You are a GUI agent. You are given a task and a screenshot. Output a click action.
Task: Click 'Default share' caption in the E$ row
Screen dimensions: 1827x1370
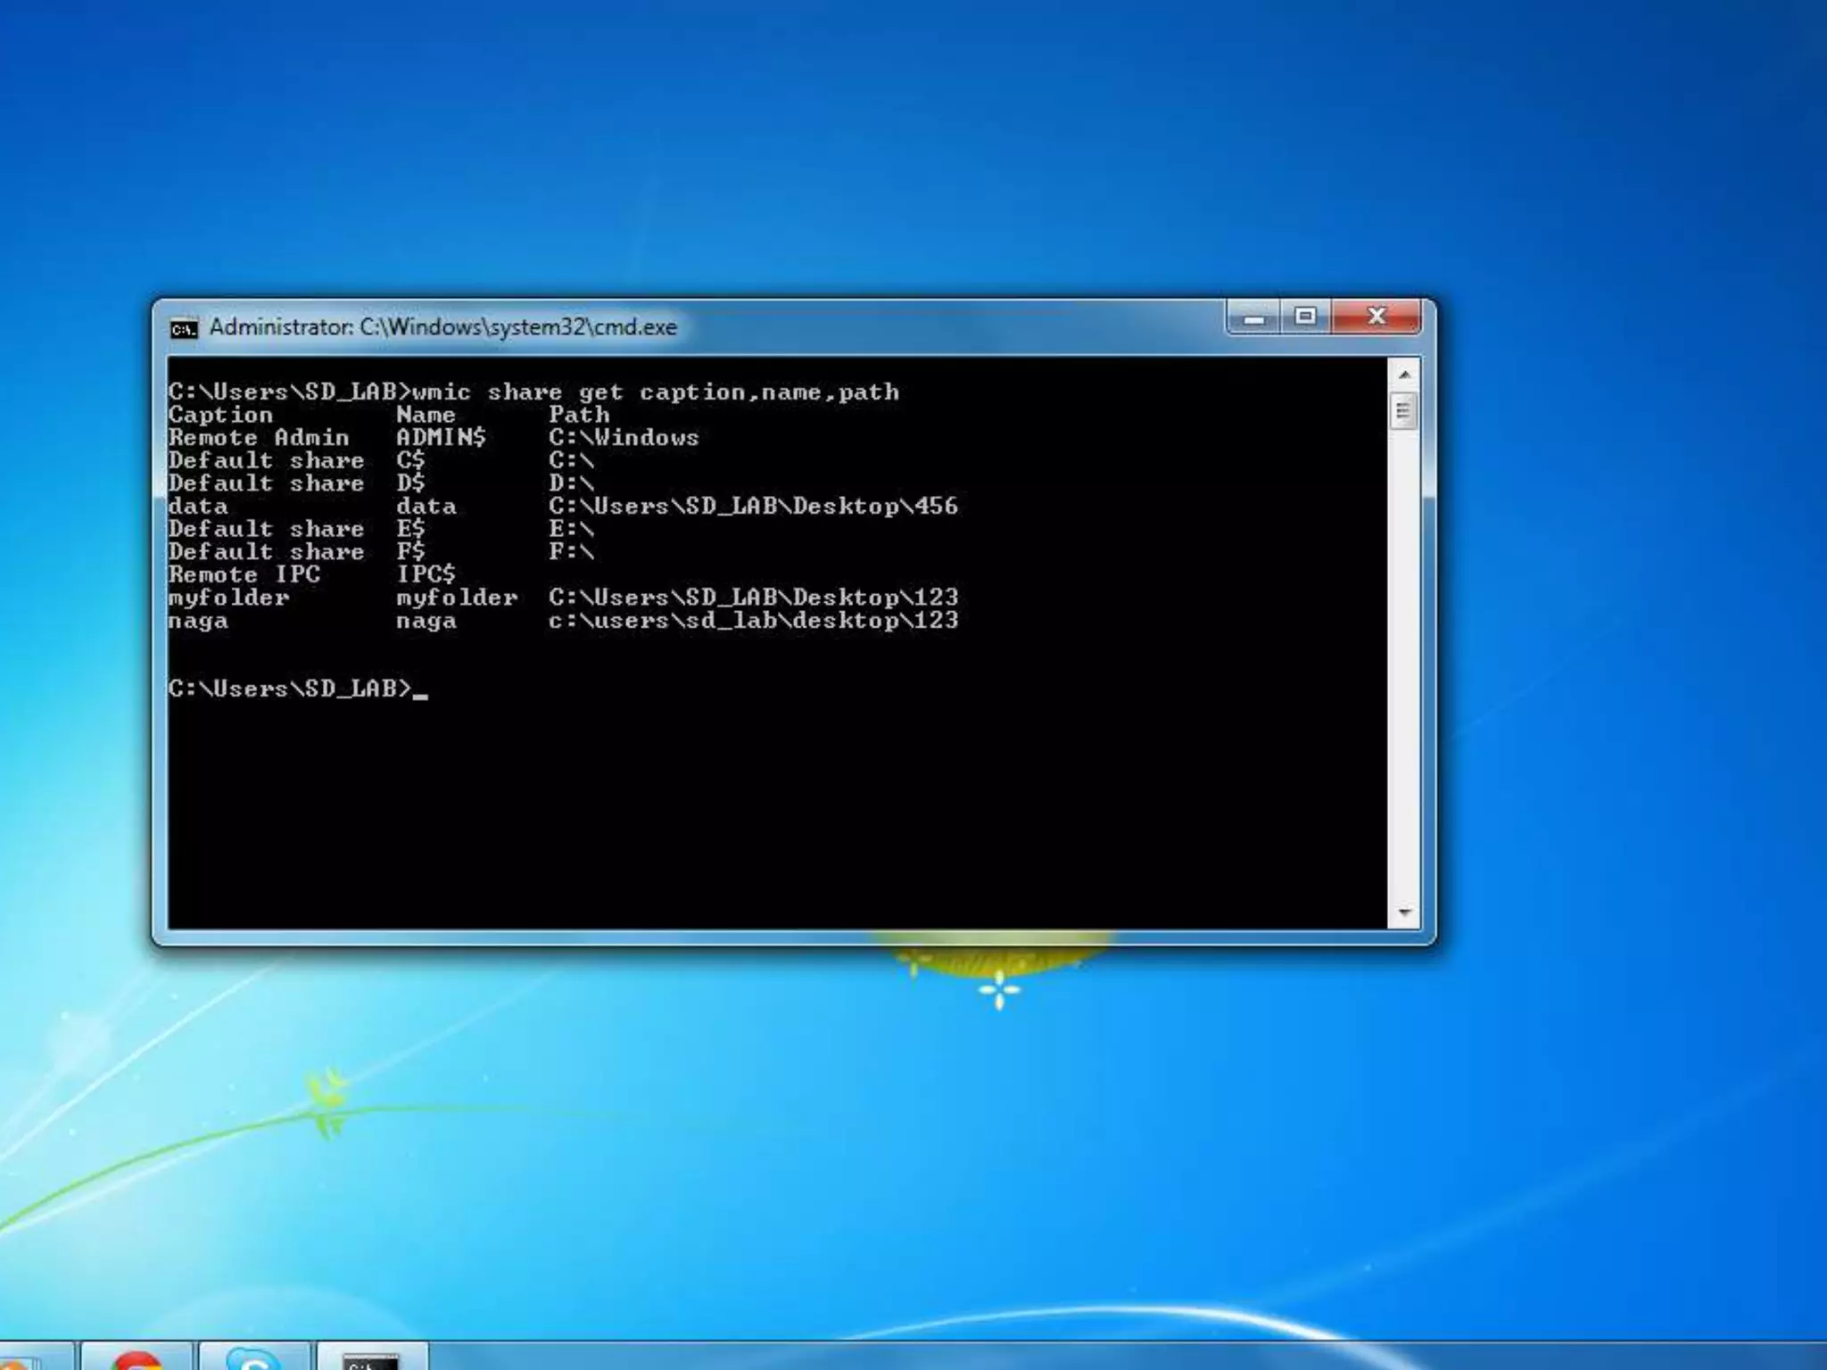pyautogui.click(x=266, y=529)
